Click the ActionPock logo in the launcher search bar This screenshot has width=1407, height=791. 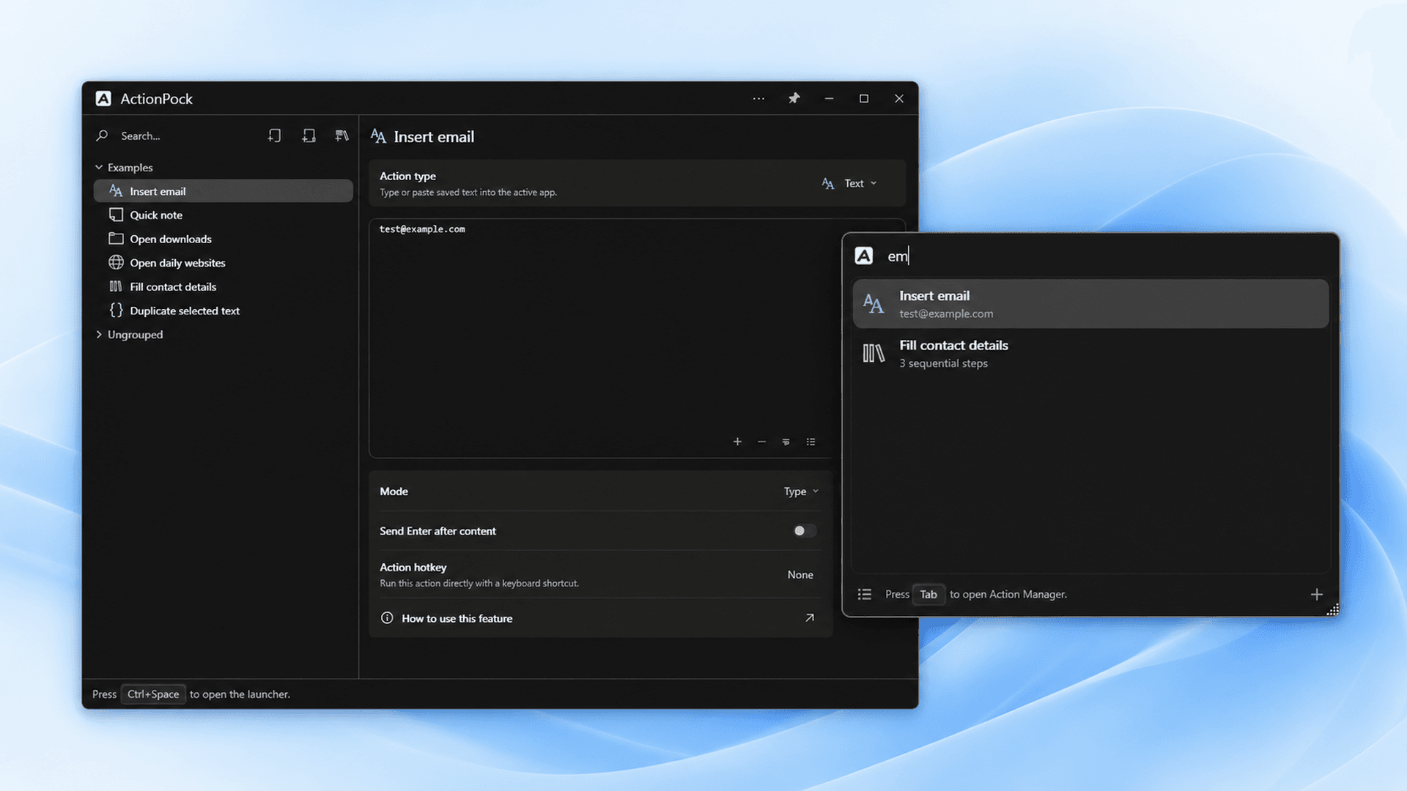pyautogui.click(x=864, y=256)
